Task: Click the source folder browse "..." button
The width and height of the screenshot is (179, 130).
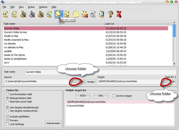Action: tap(74, 82)
